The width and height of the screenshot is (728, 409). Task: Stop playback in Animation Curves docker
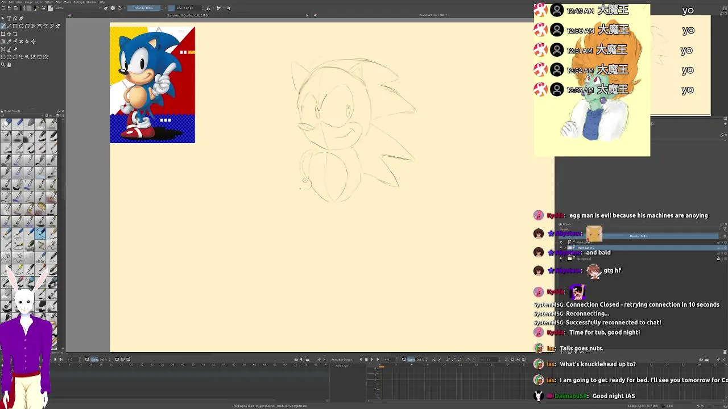pyautogui.click(x=366, y=359)
